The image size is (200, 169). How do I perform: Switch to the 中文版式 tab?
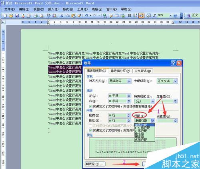click(x=143, y=71)
